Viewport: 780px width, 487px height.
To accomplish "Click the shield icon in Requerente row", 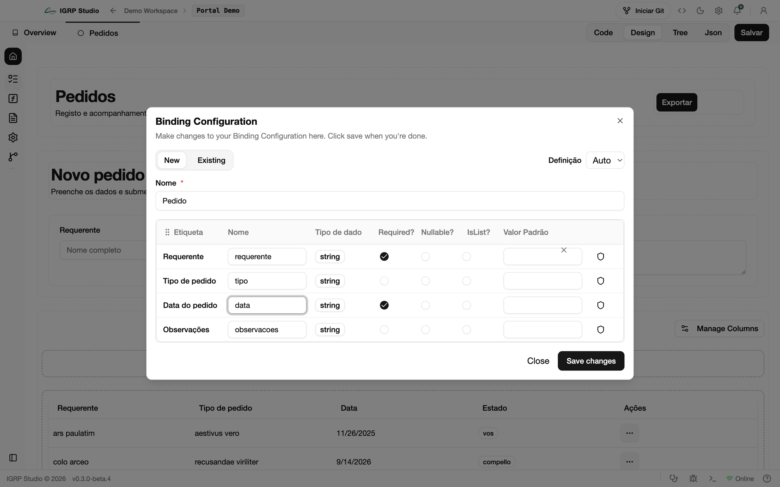I will click(601, 256).
